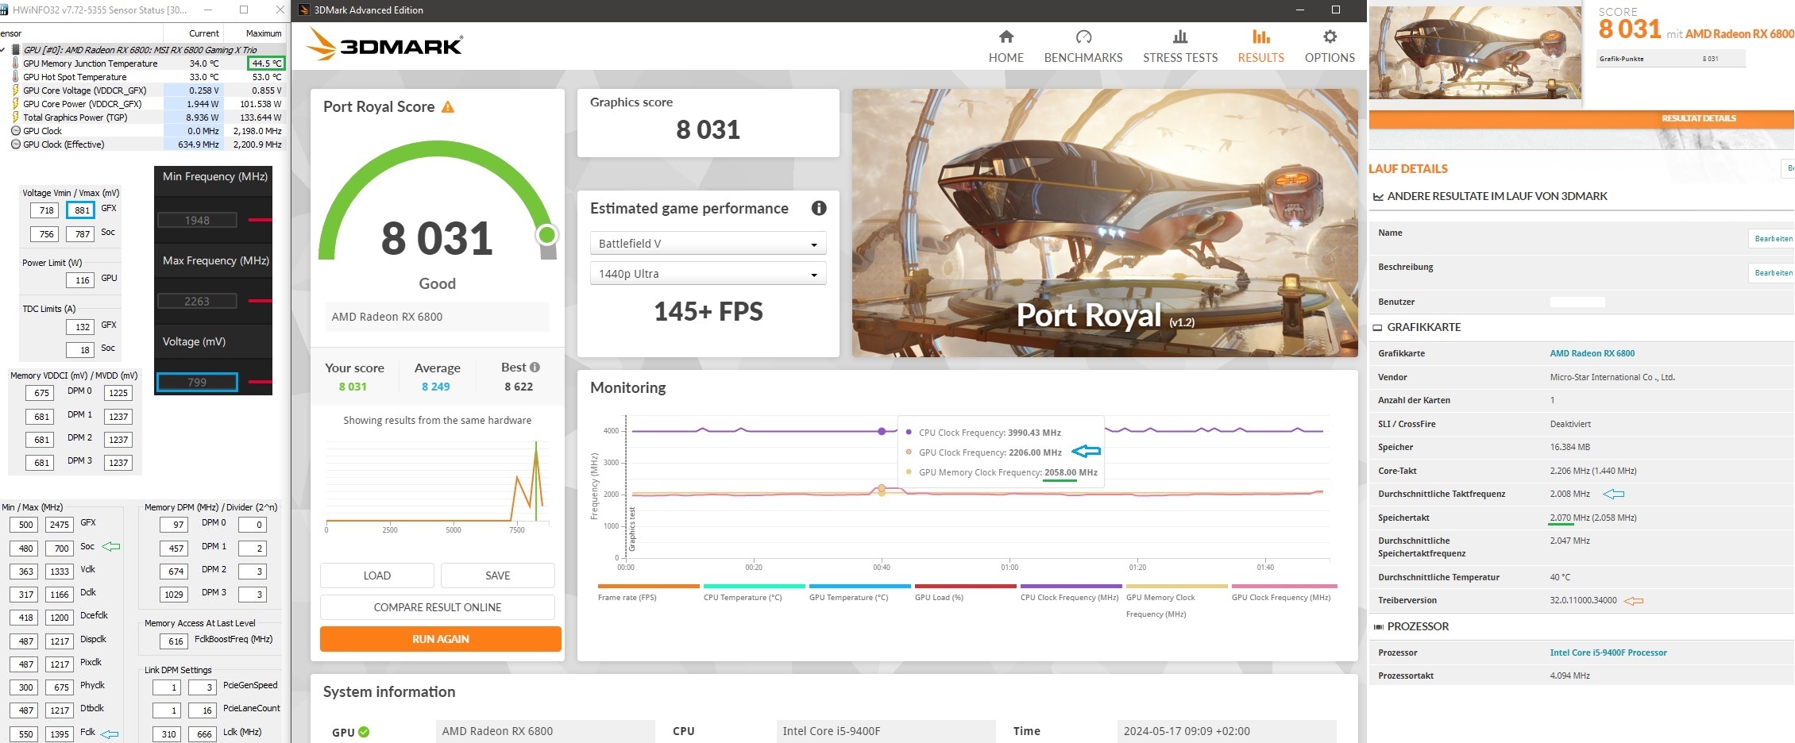
Task: Click the warning icon beside Port Royal Score
Action: click(x=448, y=106)
